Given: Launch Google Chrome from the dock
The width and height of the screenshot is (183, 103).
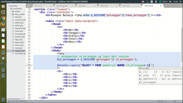Looking at the screenshot, I should pos(3,18).
